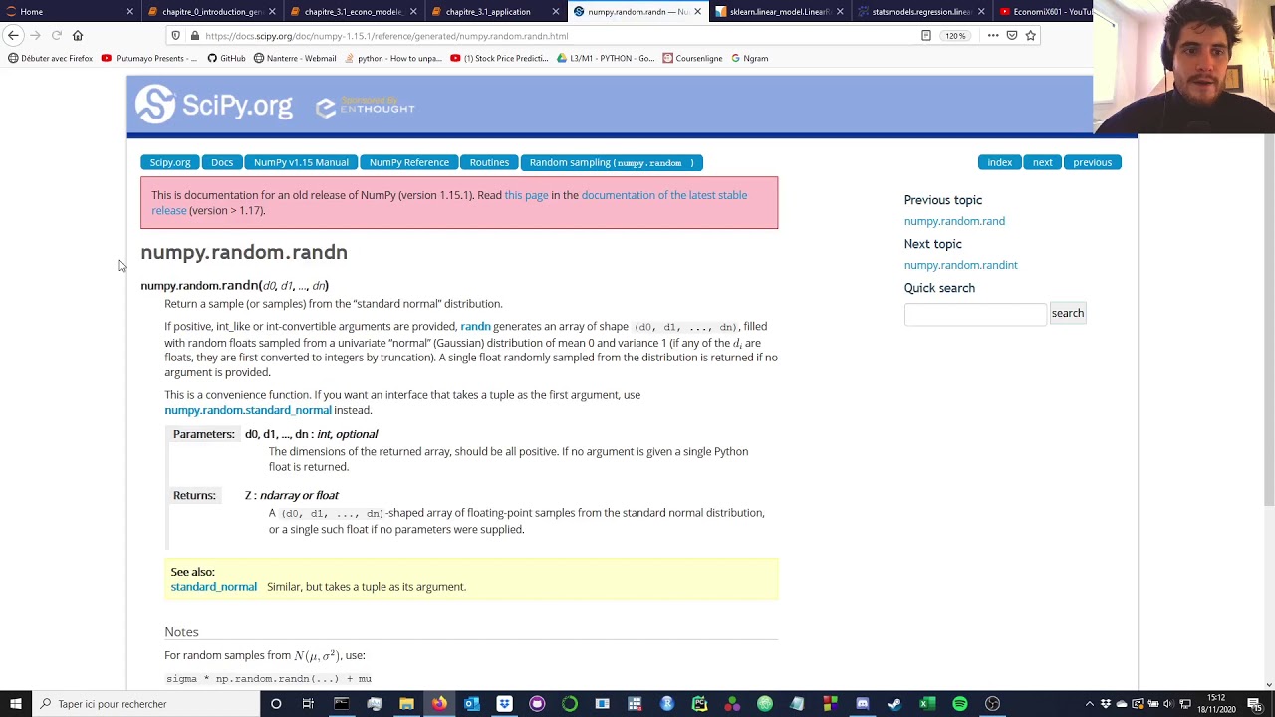Reload the current page
The image size is (1275, 717).
(x=57, y=35)
